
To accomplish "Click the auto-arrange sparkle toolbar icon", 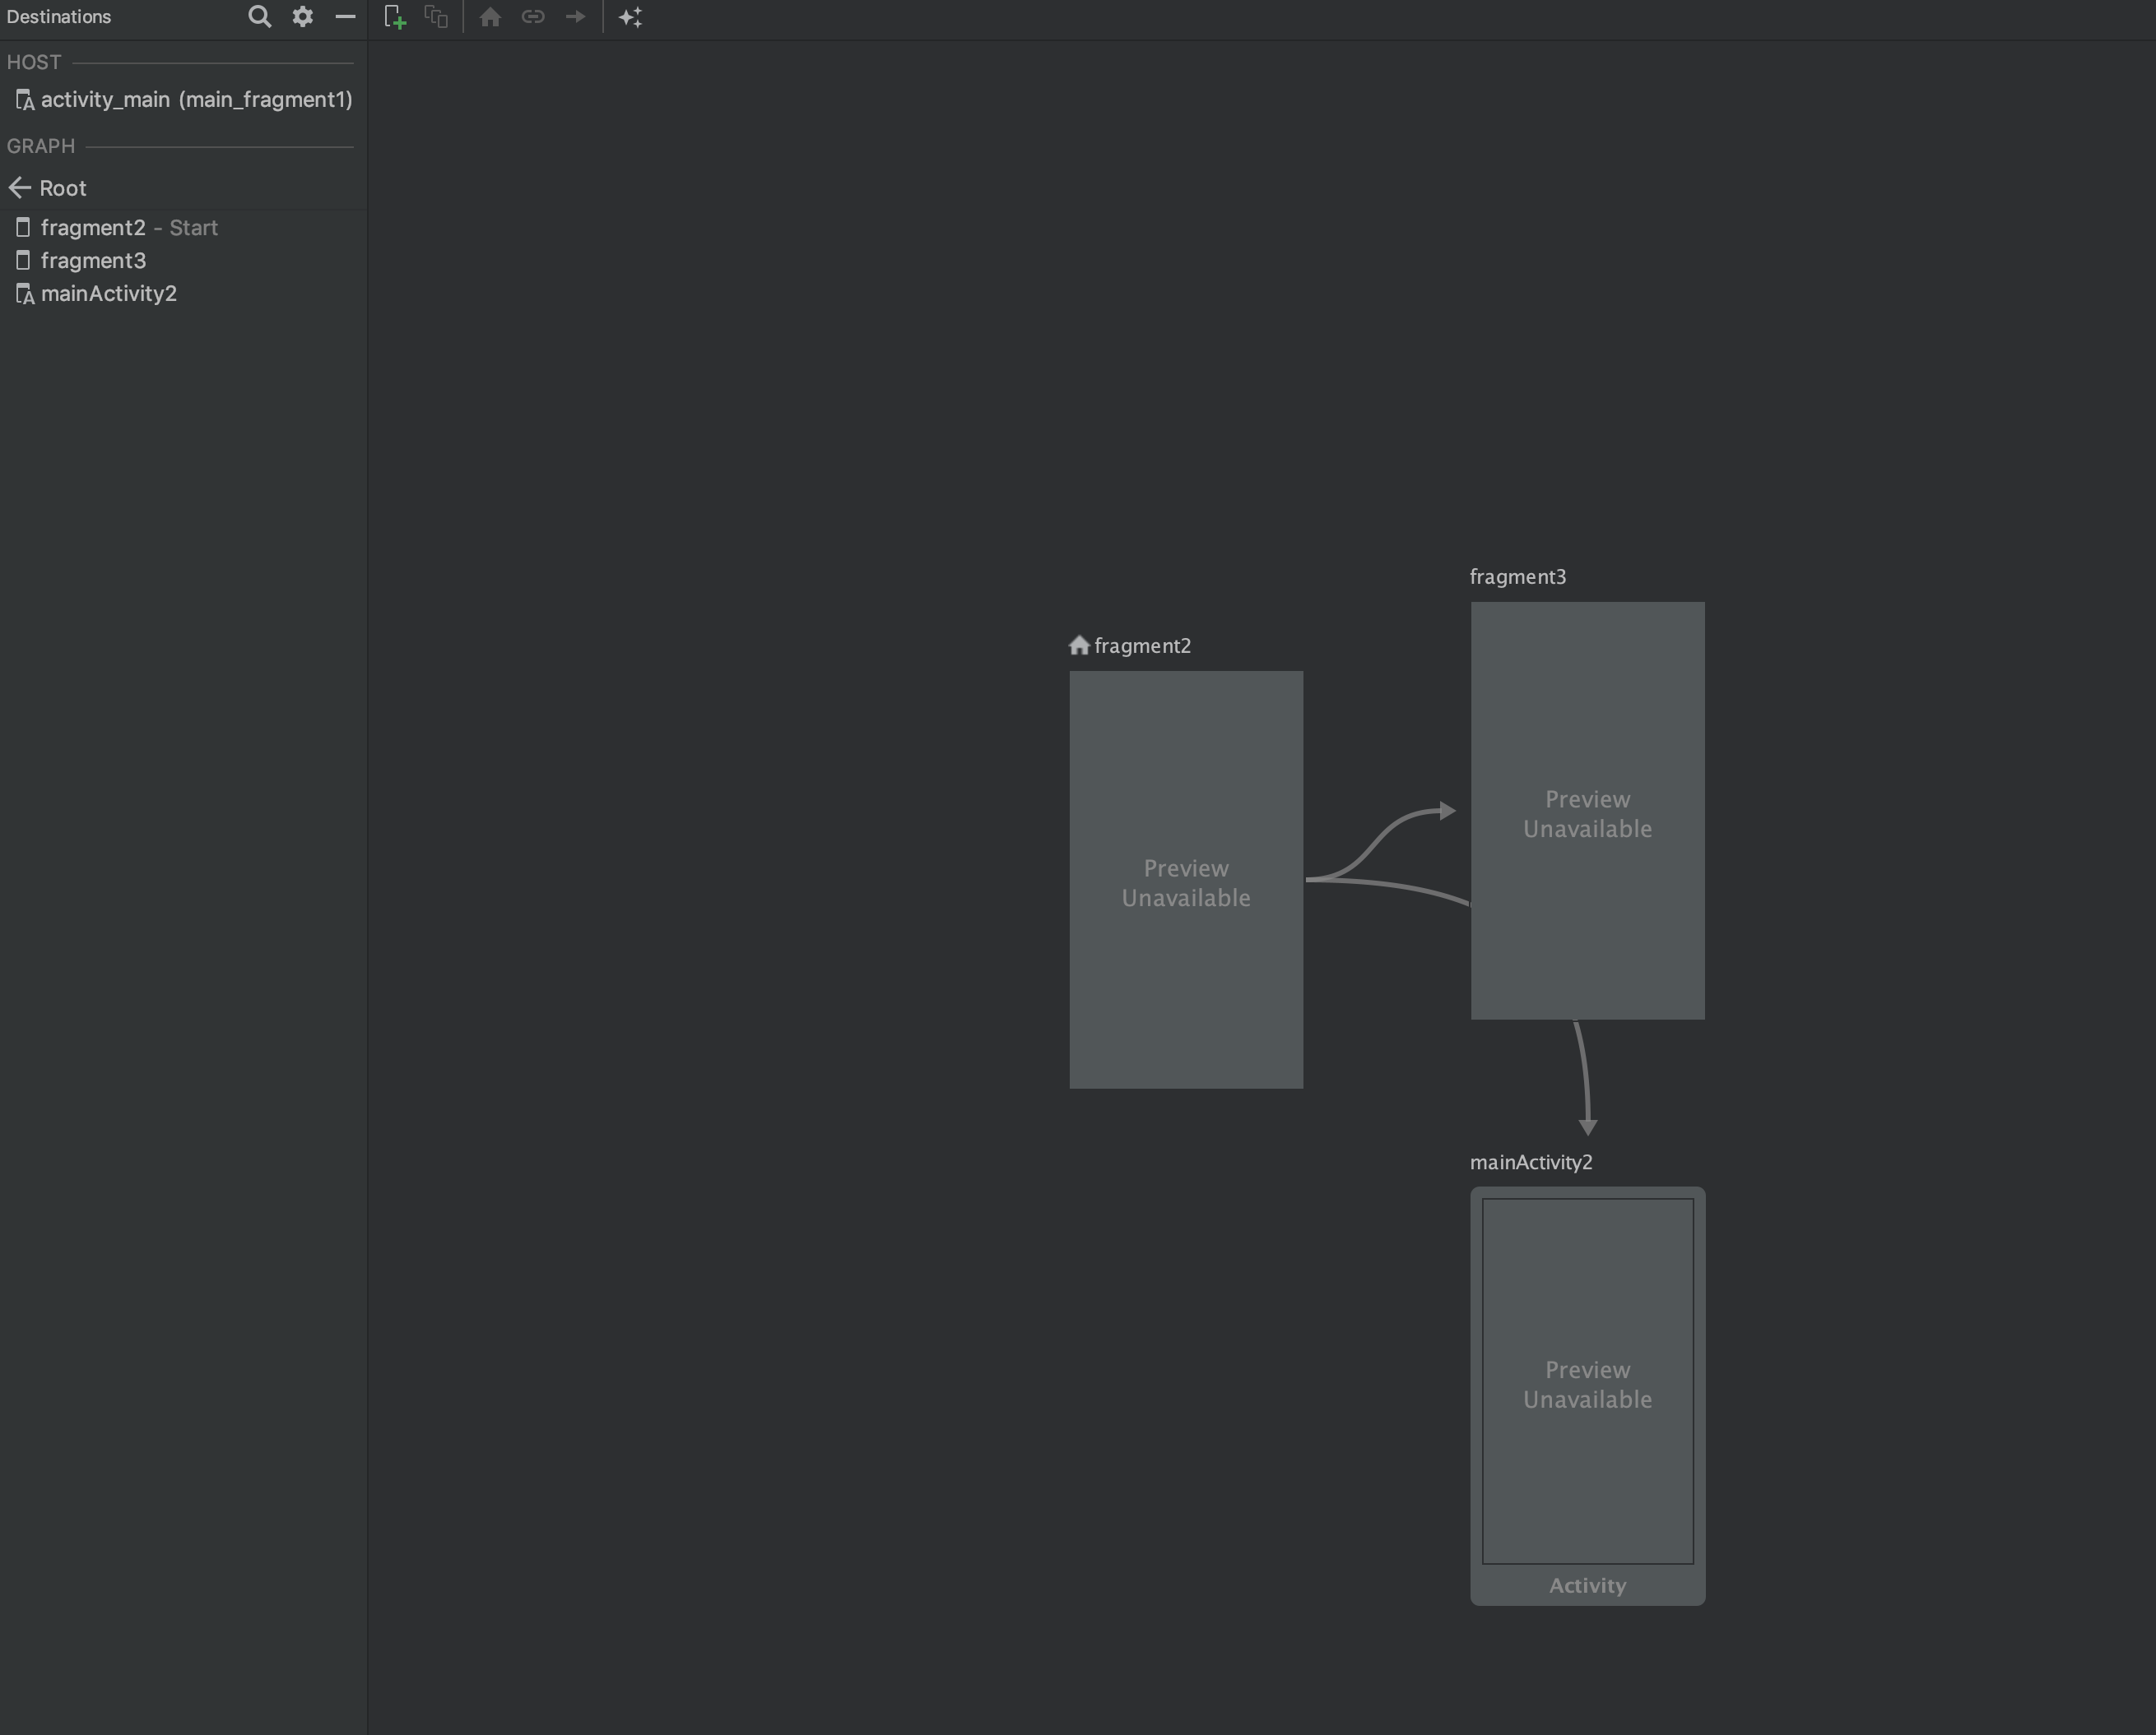I will pyautogui.click(x=631, y=17).
